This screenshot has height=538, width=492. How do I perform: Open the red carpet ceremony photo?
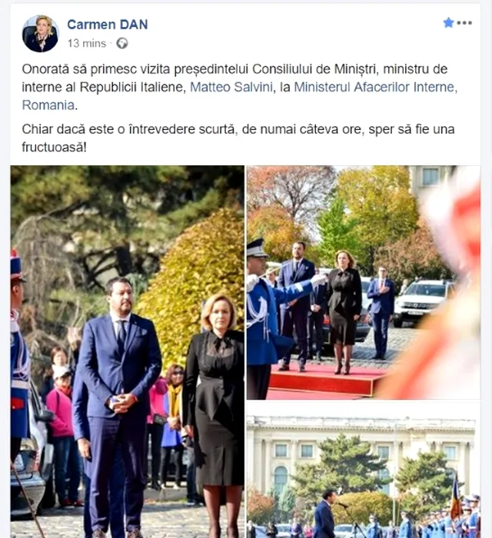click(x=364, y=282)
